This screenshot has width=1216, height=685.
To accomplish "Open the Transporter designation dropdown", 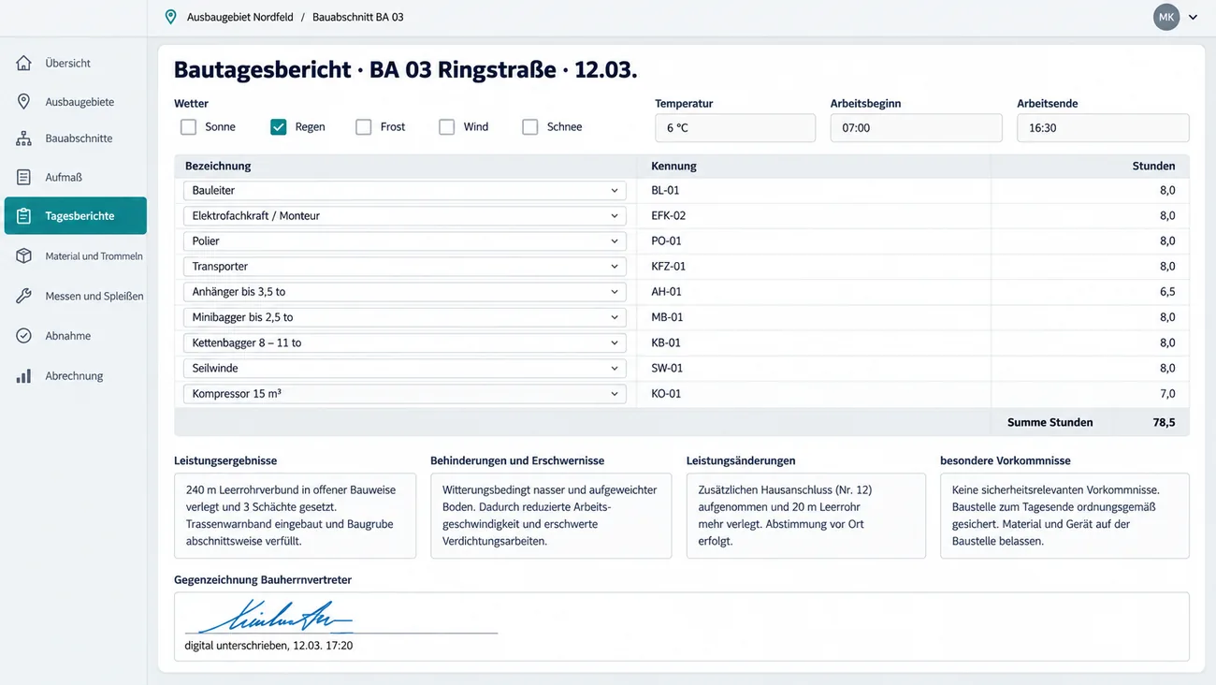I will pos(405,266).
